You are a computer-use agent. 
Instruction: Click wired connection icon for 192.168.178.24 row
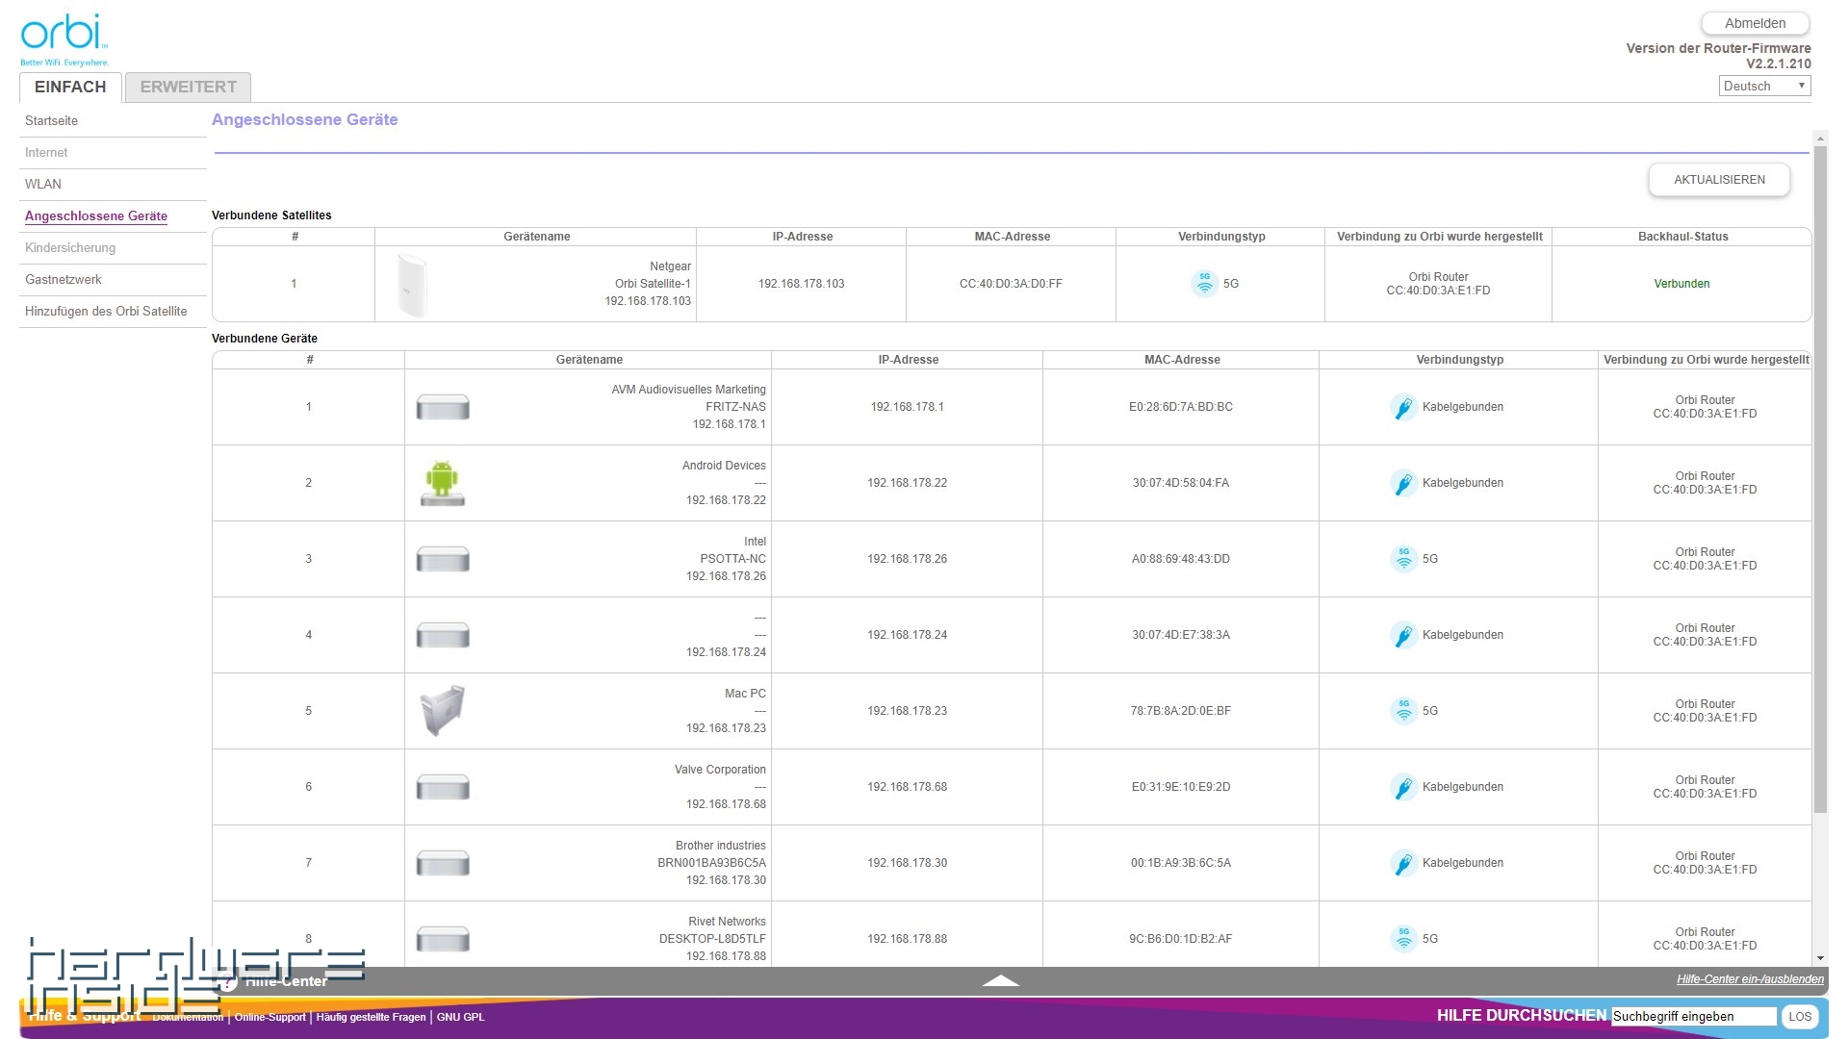click(1403, 635)
